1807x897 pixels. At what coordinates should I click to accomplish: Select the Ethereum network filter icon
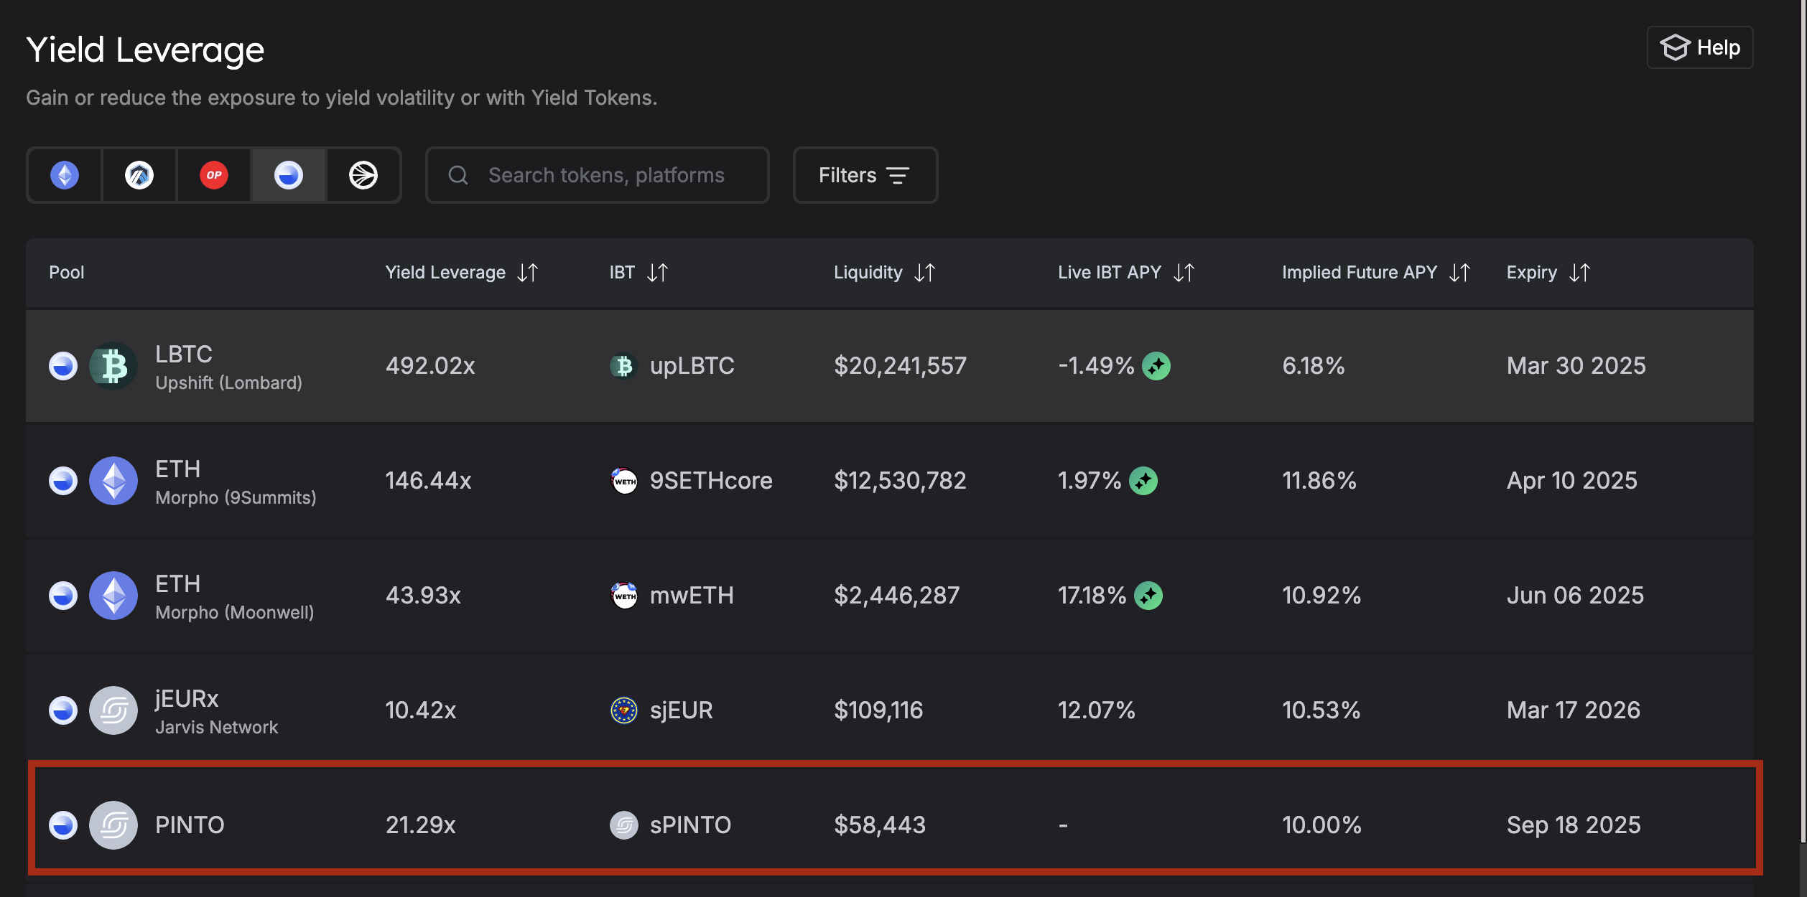[x=65, y=175]
